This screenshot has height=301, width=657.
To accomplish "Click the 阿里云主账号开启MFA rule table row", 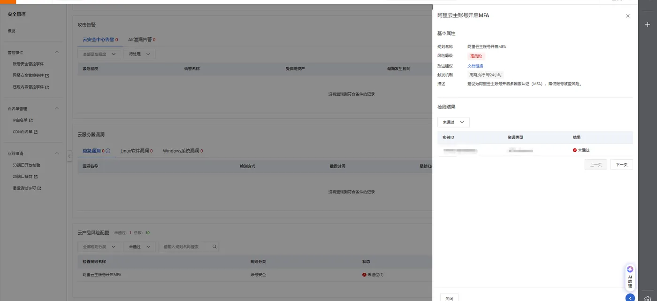I will (x=255, y=275).
